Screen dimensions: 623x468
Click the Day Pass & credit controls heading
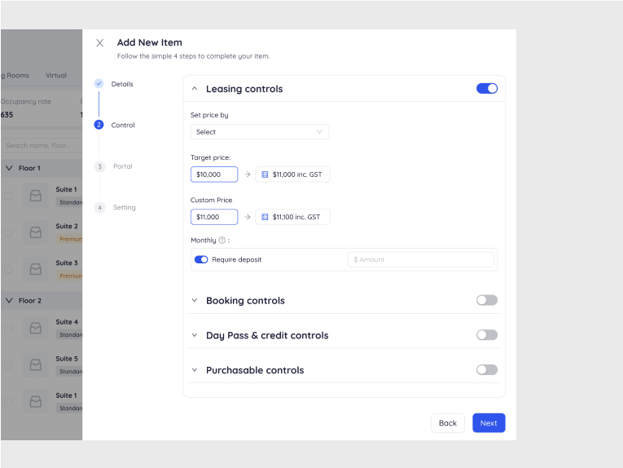tap(267, 336)
